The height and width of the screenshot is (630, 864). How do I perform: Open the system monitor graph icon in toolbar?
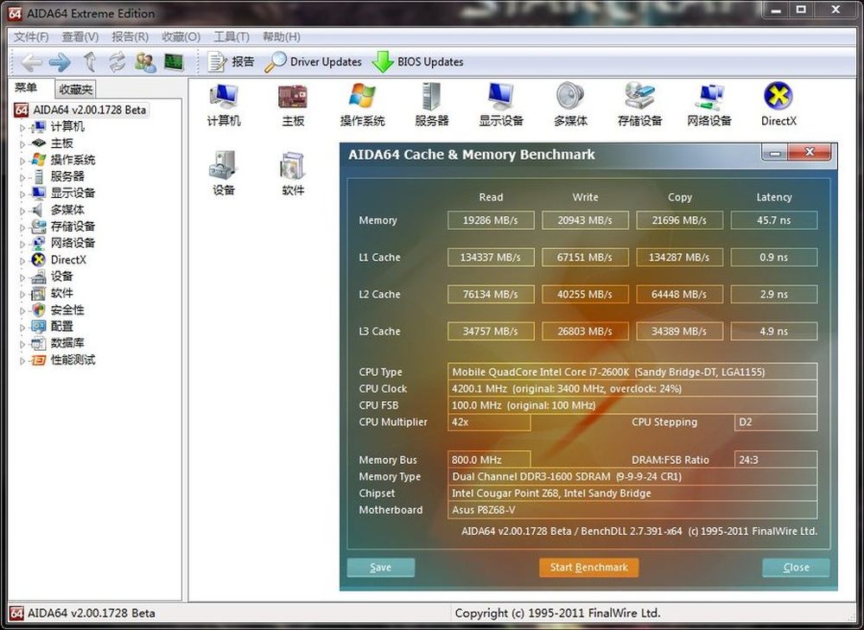click(x=174, y=61)
